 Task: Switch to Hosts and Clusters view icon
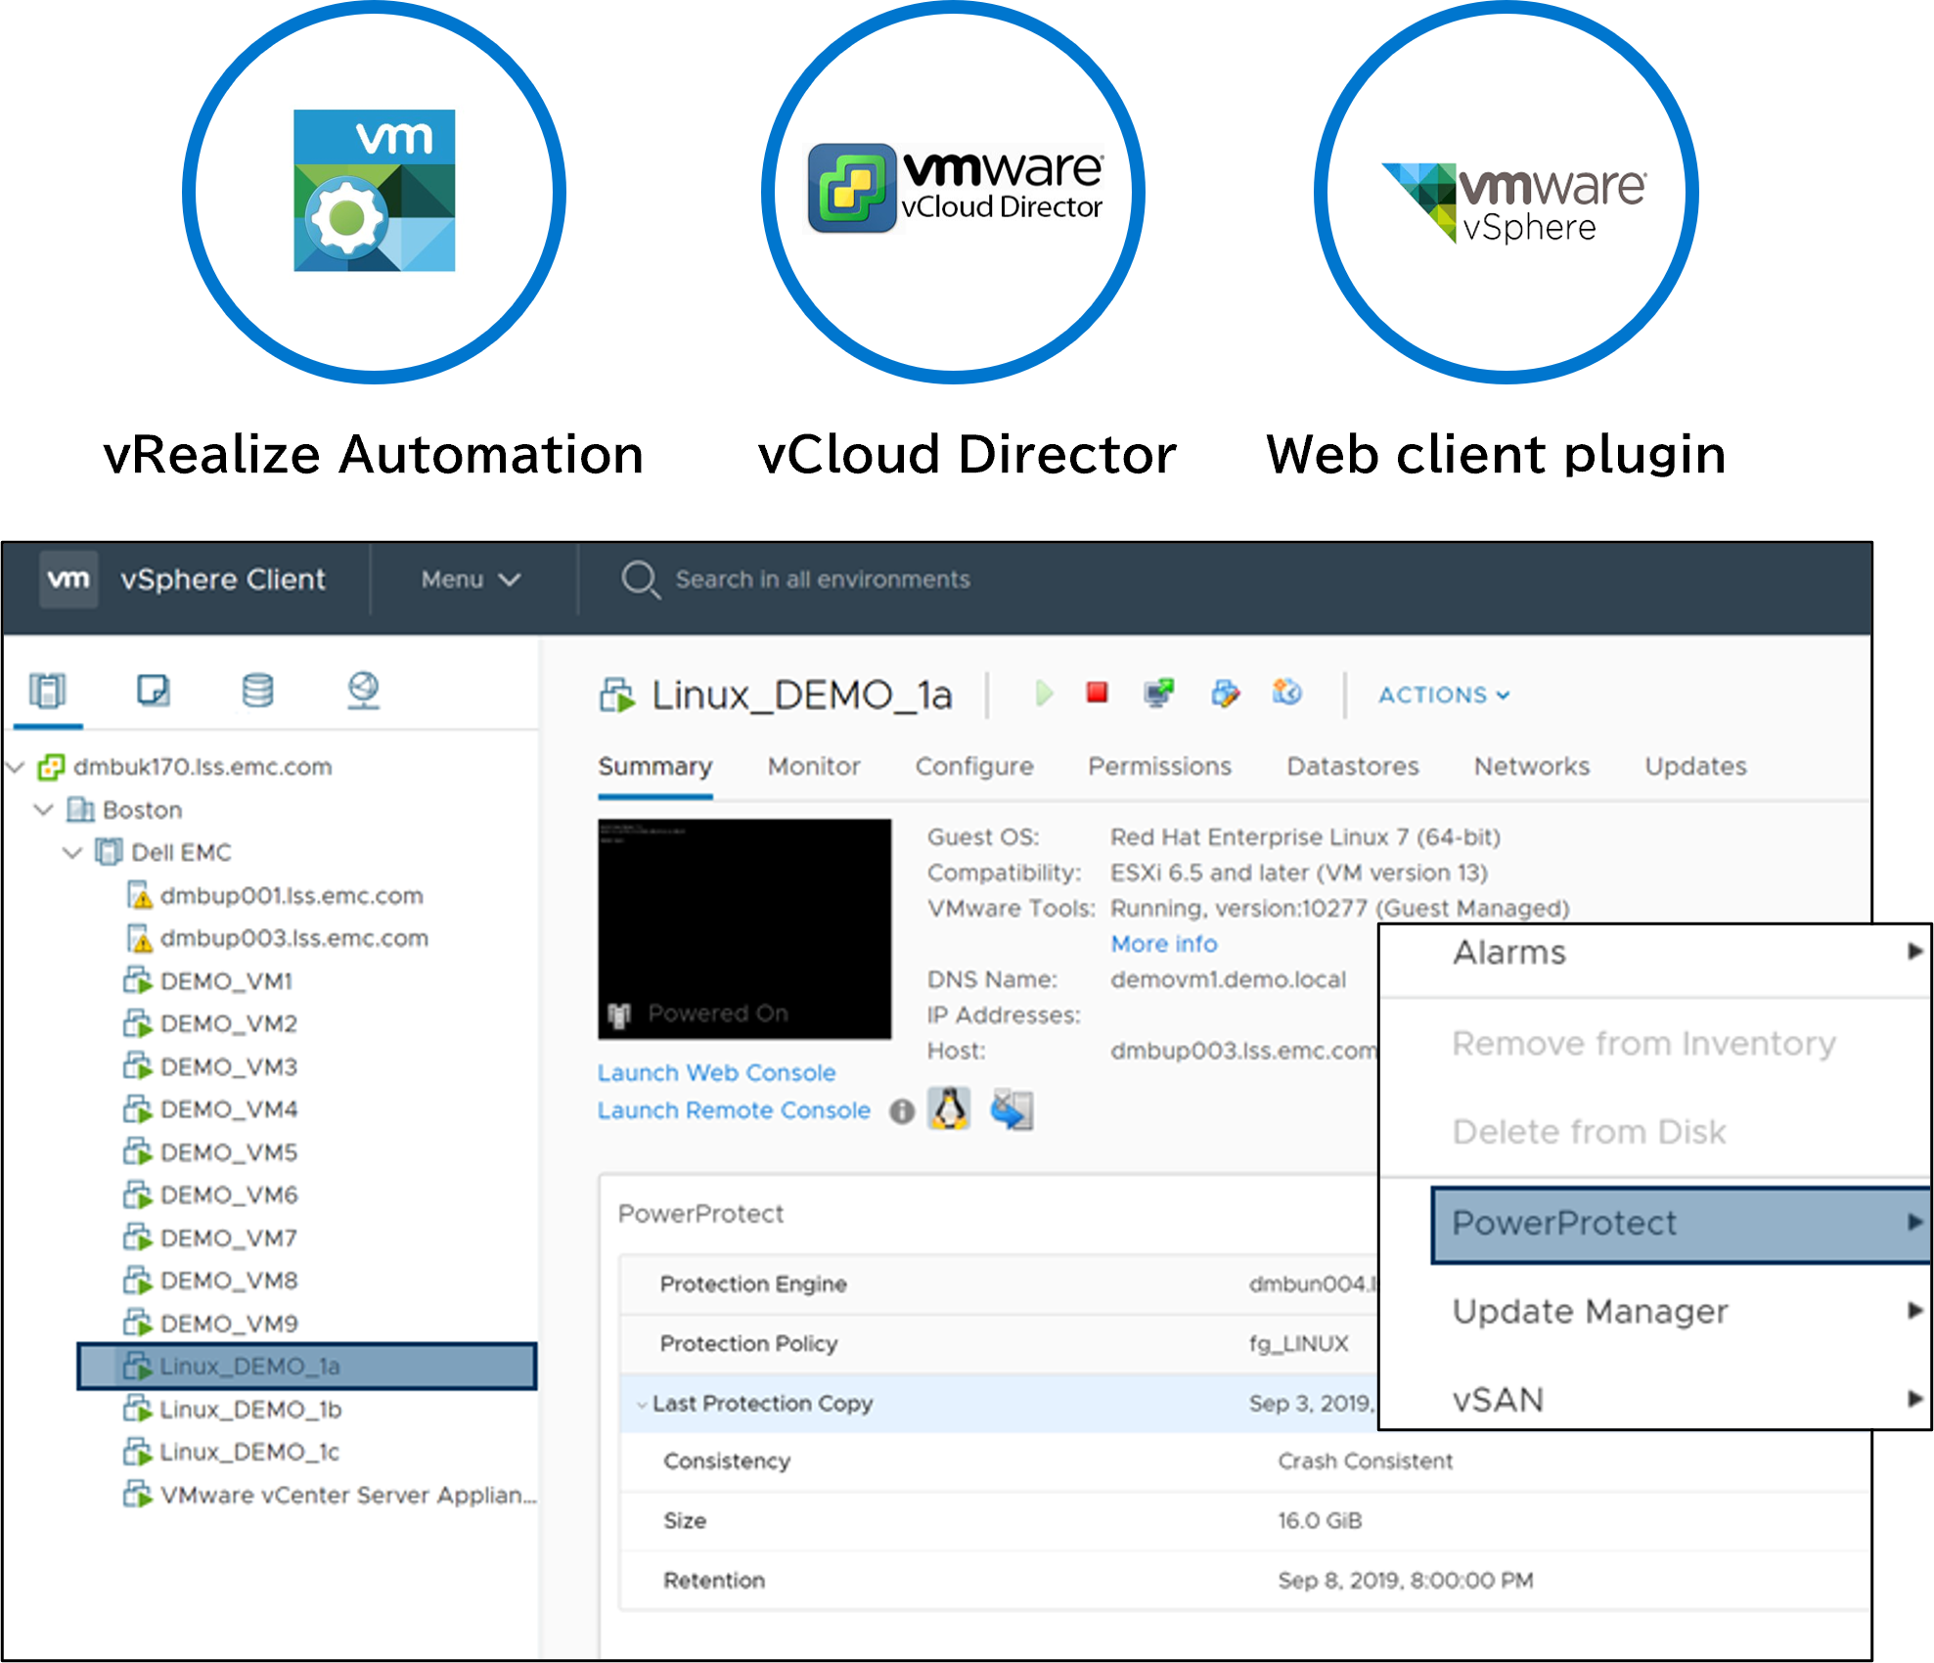47,691
